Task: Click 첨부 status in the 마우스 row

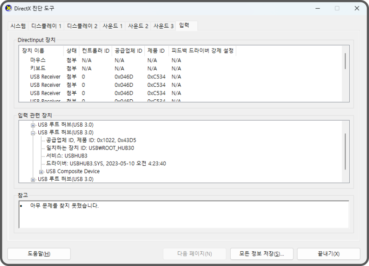Action: coord(71,60)
